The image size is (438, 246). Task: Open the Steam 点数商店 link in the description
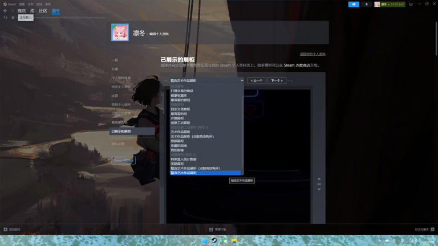click(297, 65)
